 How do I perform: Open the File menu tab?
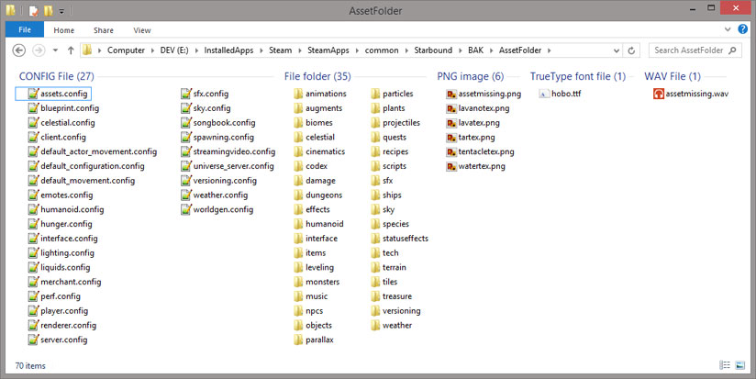click(x=25, y=30)
